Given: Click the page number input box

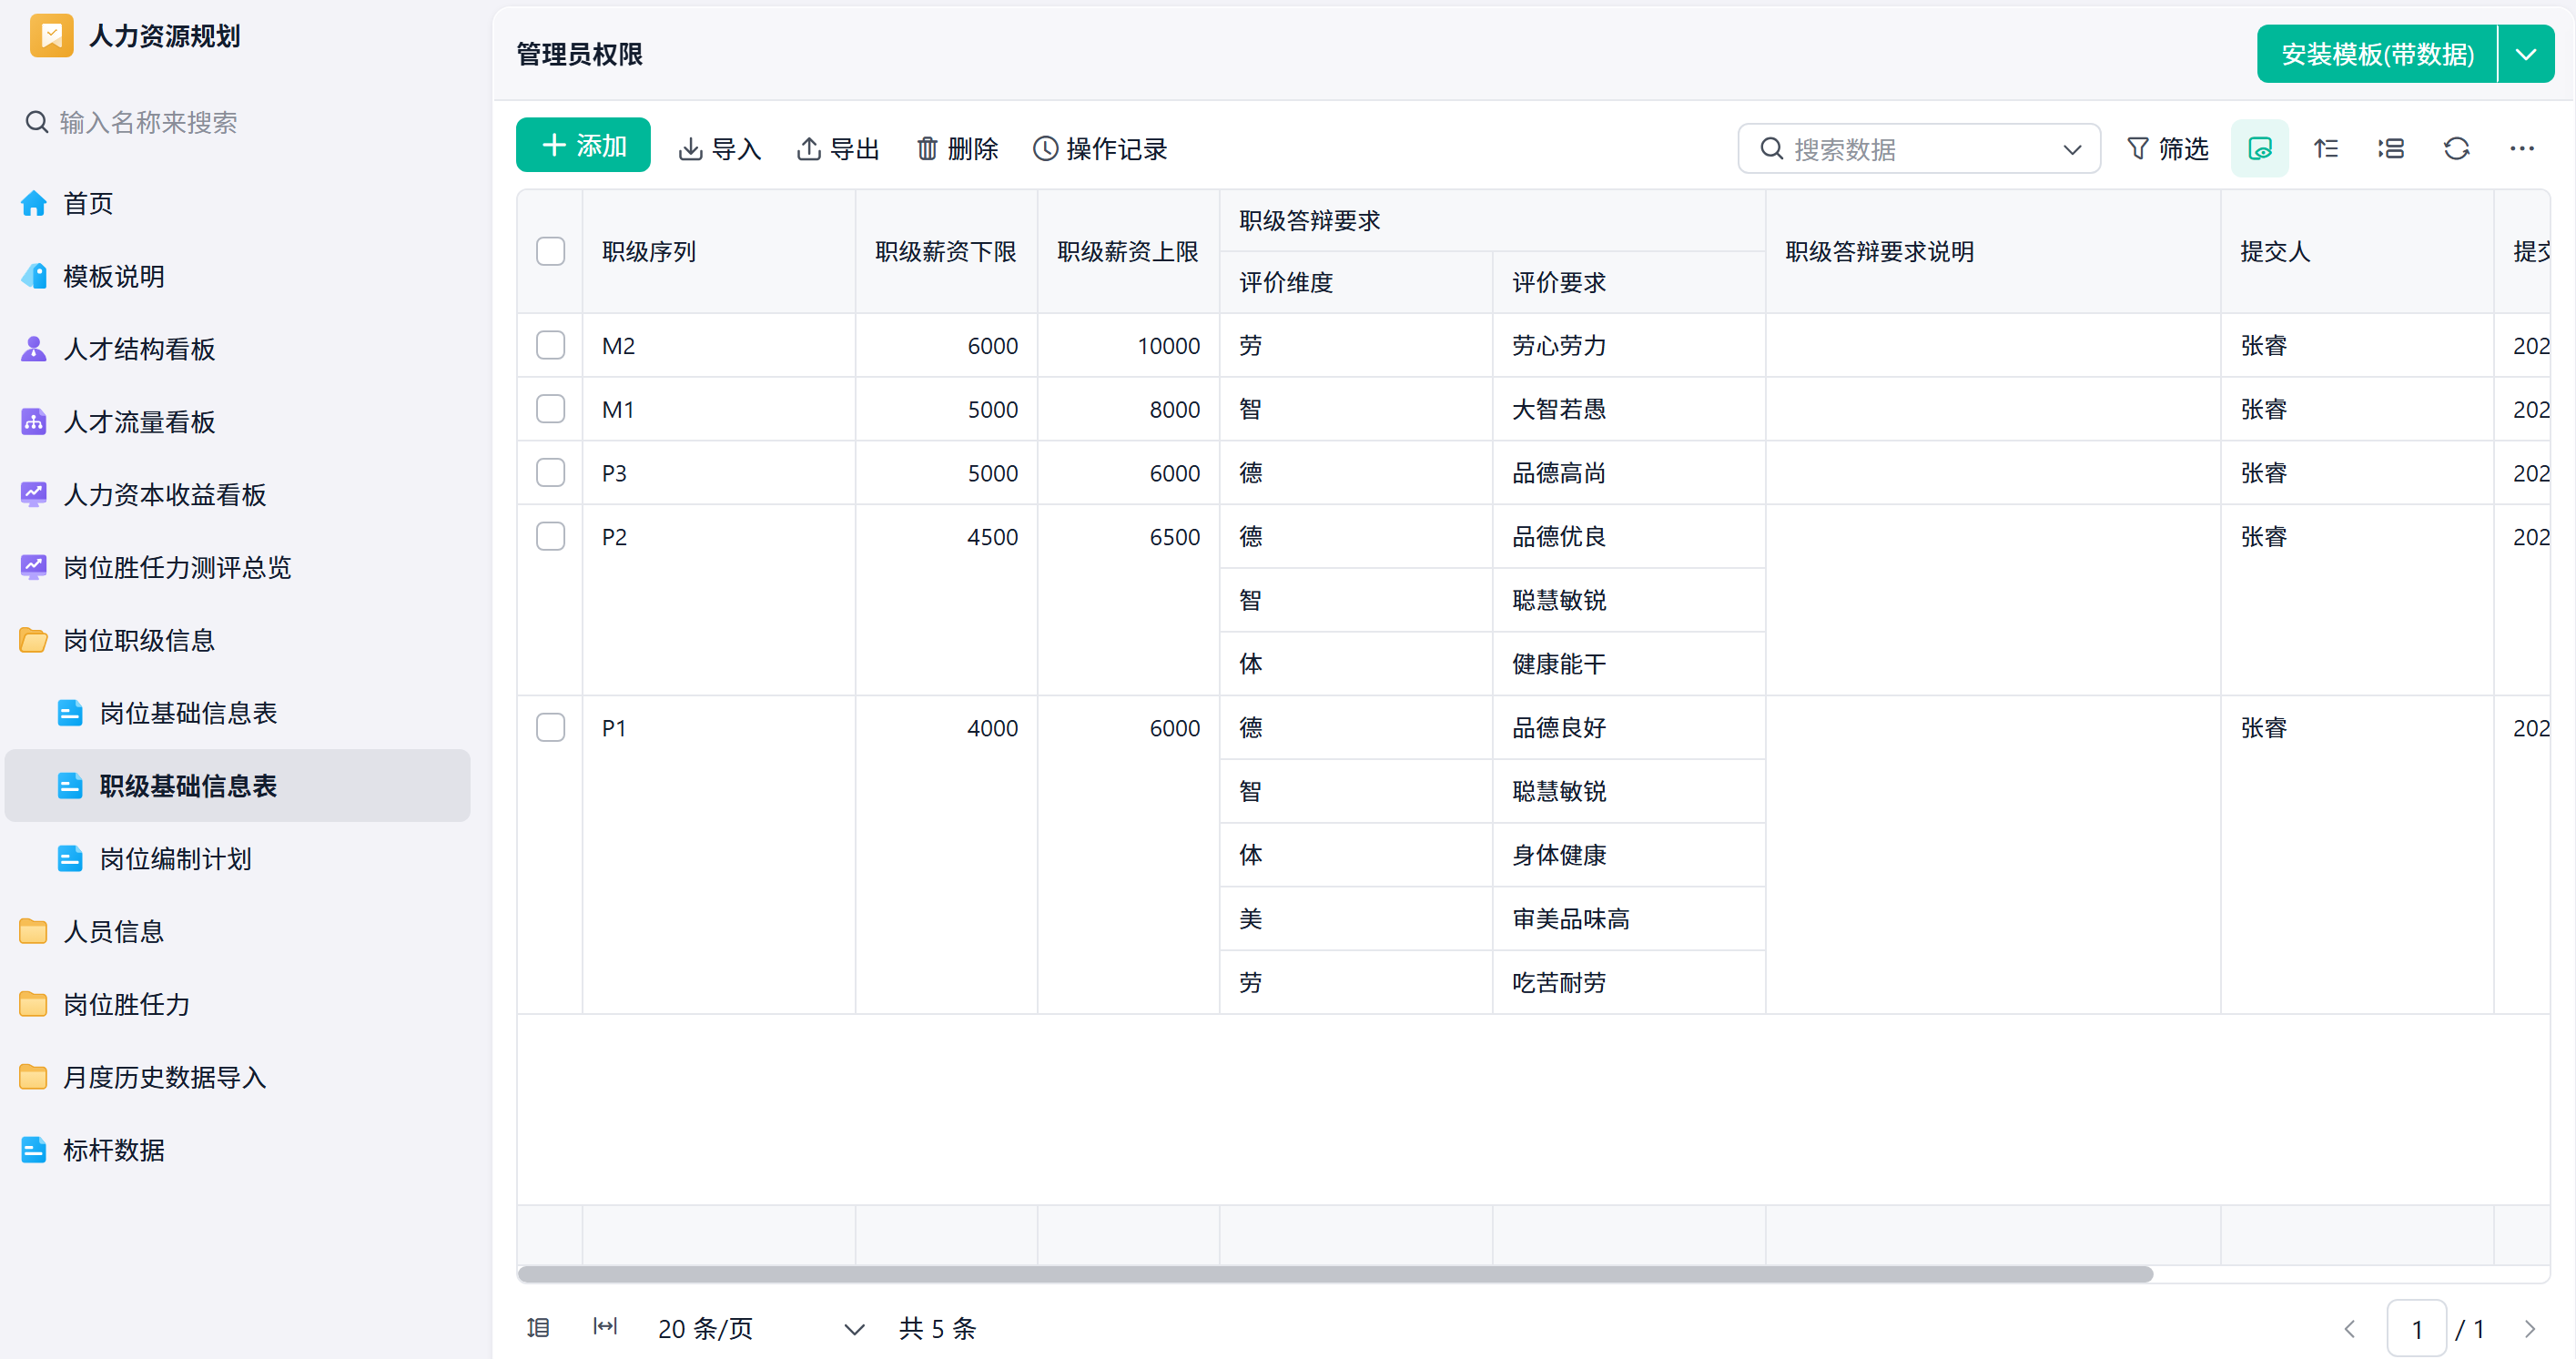Looking at the screenshot, I should (x=2417, y=1329).
